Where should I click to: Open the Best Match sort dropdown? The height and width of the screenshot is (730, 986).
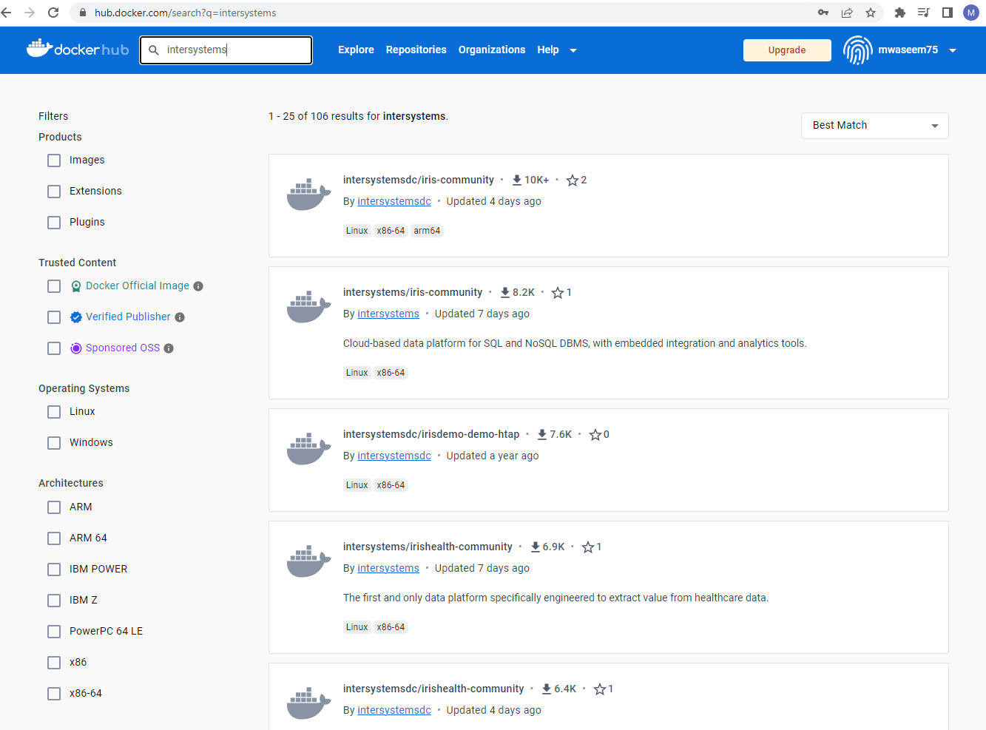coord(874,126)
